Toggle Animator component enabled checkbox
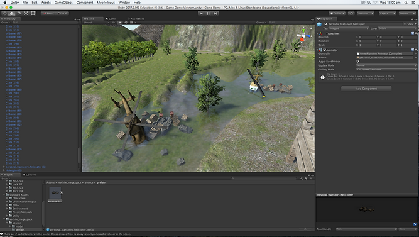Viewport: 419px width, 237px height. click(324, 50)
